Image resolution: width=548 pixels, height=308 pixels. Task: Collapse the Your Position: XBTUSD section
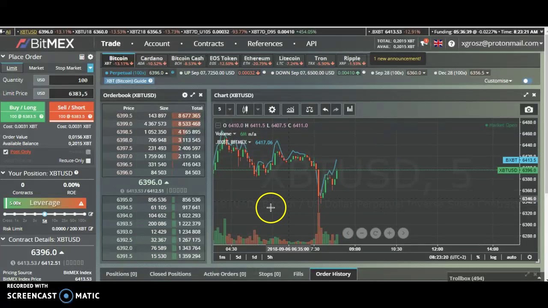[3, 173]
